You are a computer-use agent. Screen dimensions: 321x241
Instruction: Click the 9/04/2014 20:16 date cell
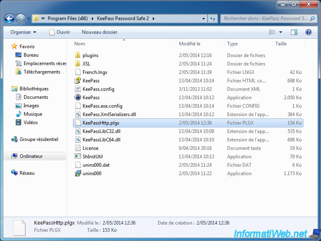pos(195,148)
